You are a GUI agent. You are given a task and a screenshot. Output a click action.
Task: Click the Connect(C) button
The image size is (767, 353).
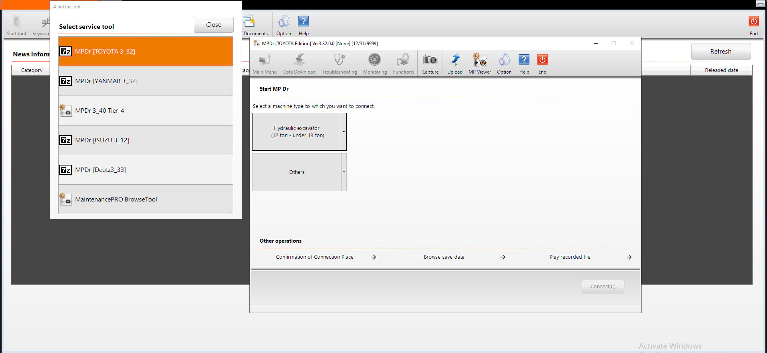tap(603, 287)
